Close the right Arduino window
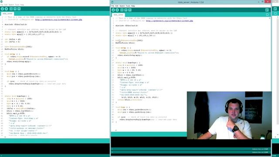This screenshot has width=279, height=157. 268,2
